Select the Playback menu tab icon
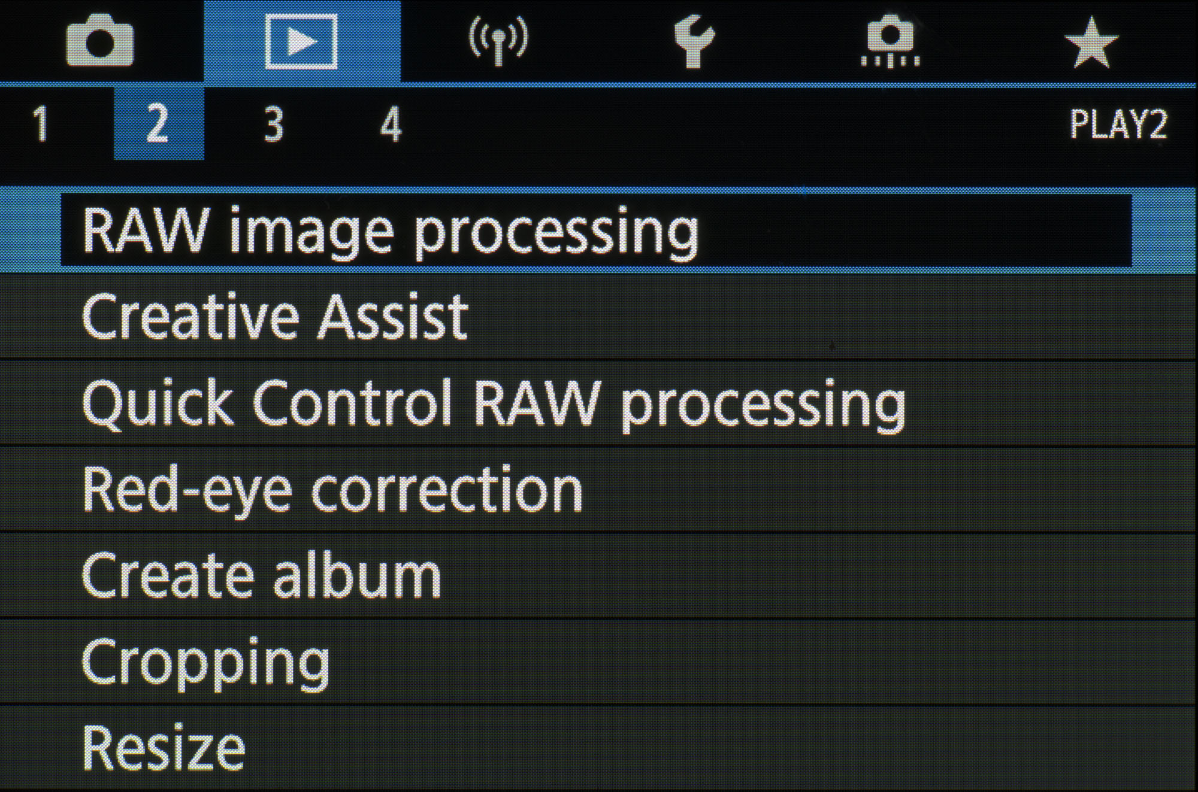This screenshot has width=1198, height=792. coord(301,42)
